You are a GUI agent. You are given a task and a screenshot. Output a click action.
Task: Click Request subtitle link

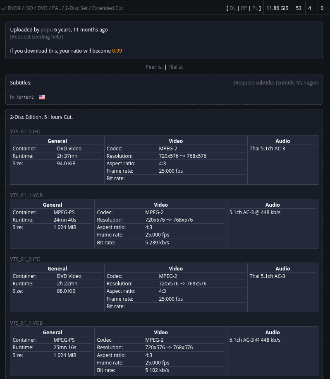tap(254, 83)
